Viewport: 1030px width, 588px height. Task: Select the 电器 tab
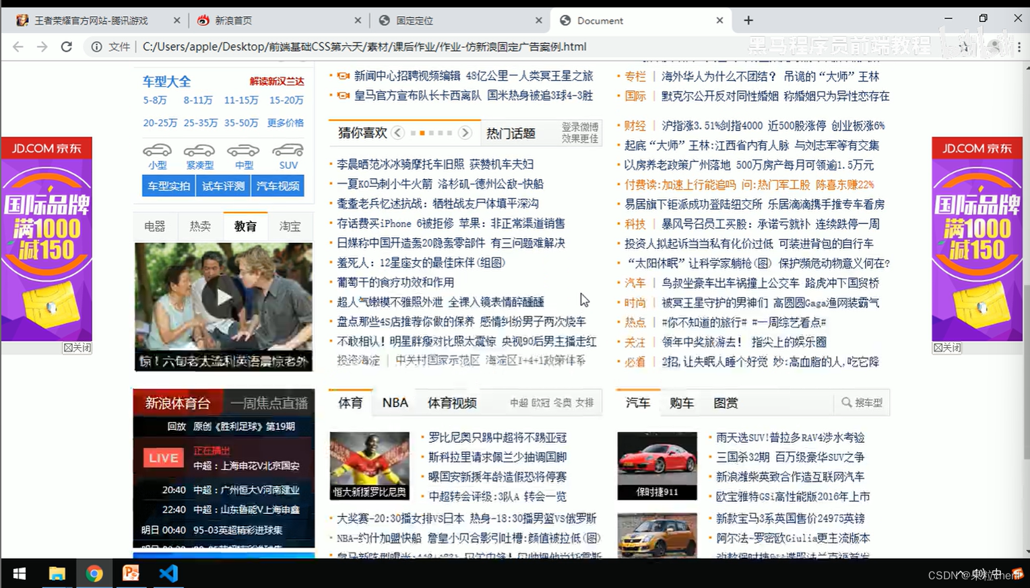pos(155,226)
